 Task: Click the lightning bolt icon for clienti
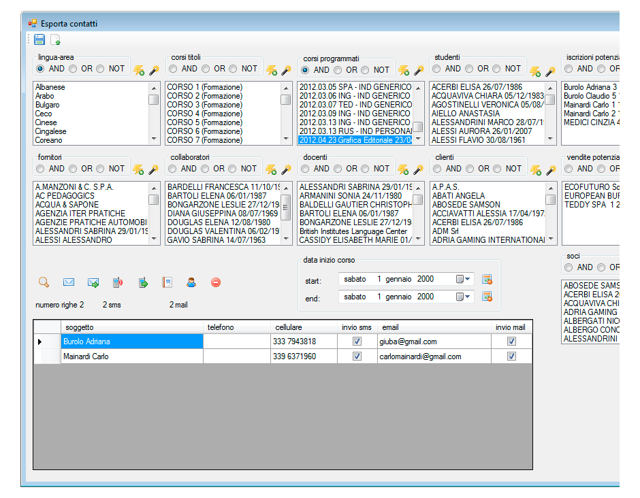pos(536,169)
